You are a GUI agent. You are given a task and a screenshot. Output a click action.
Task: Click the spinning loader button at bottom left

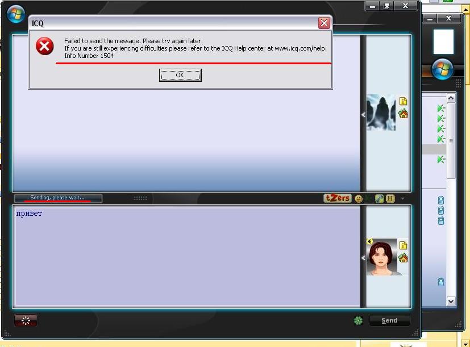26,320
